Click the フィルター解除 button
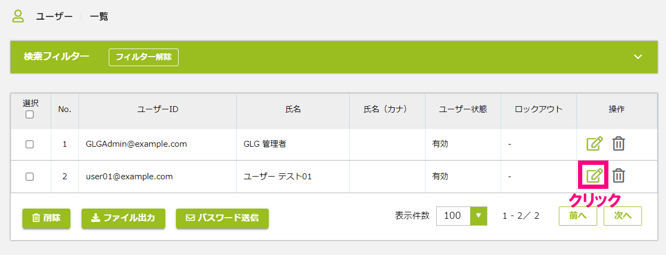This screenshot has height=255, width=666. [143, 57]
